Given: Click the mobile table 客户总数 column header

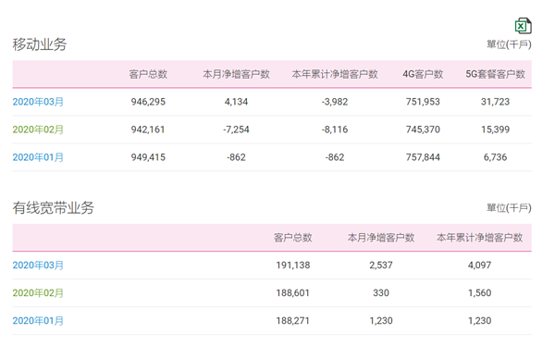Looking at the screenshot, I should coord(148,74).
